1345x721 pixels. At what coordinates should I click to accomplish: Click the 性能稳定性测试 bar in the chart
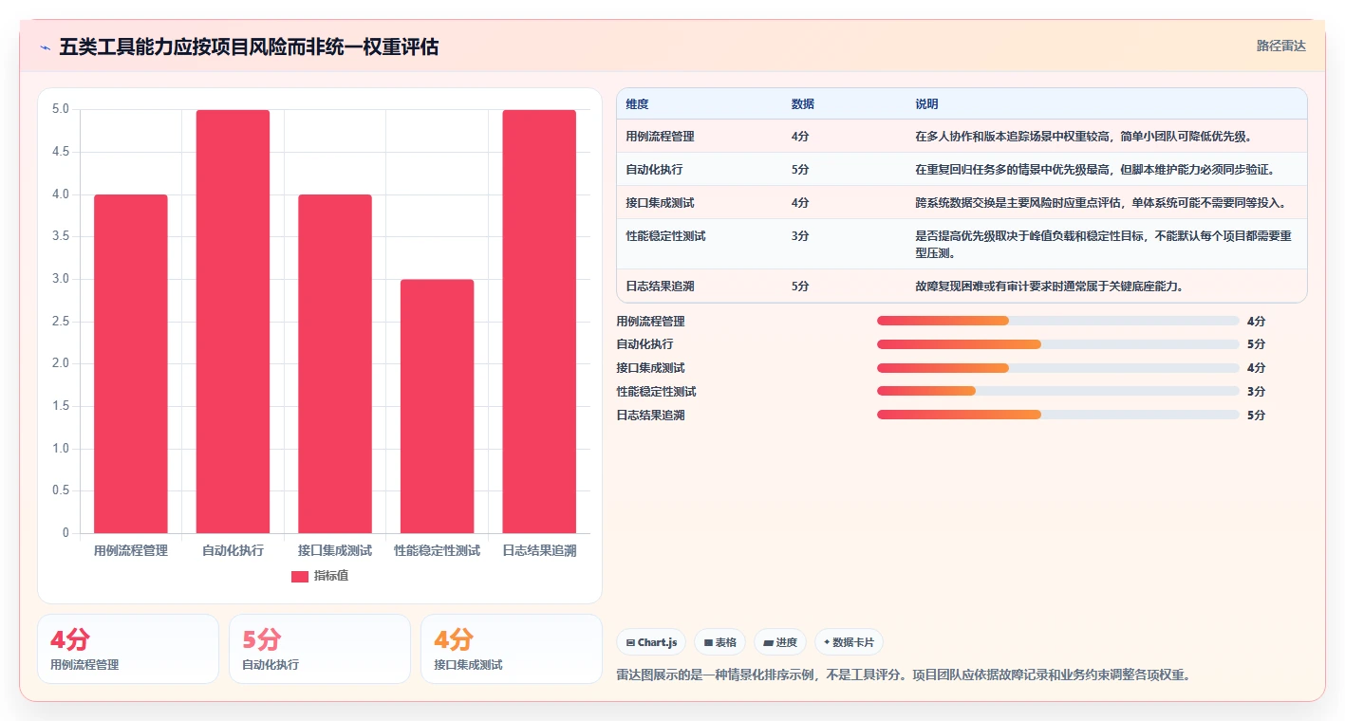[x=437, y=406]
